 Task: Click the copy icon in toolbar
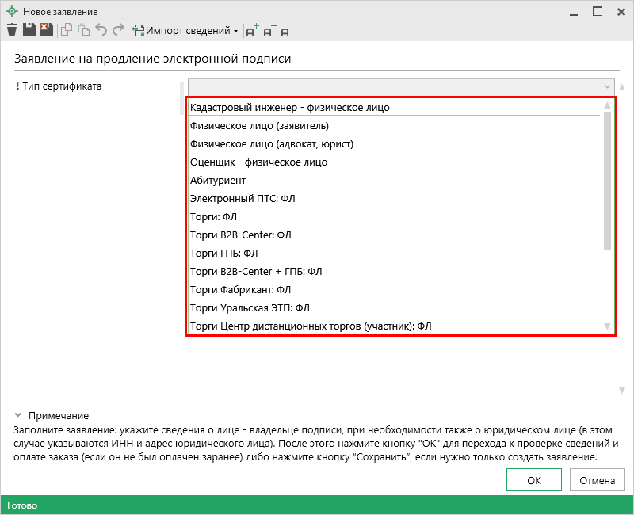click(67, 30)
